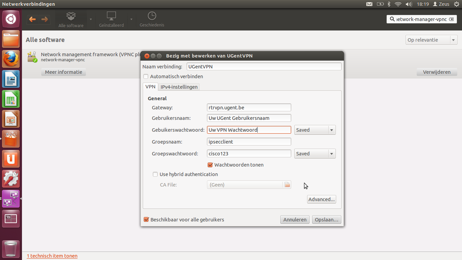Select the VPN tab
Image resolution: width=462 pixels, height=260 pixels.
150,87
